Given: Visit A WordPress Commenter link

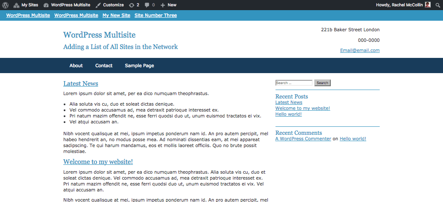Looking at the screenshot, I should pos(303,139).
